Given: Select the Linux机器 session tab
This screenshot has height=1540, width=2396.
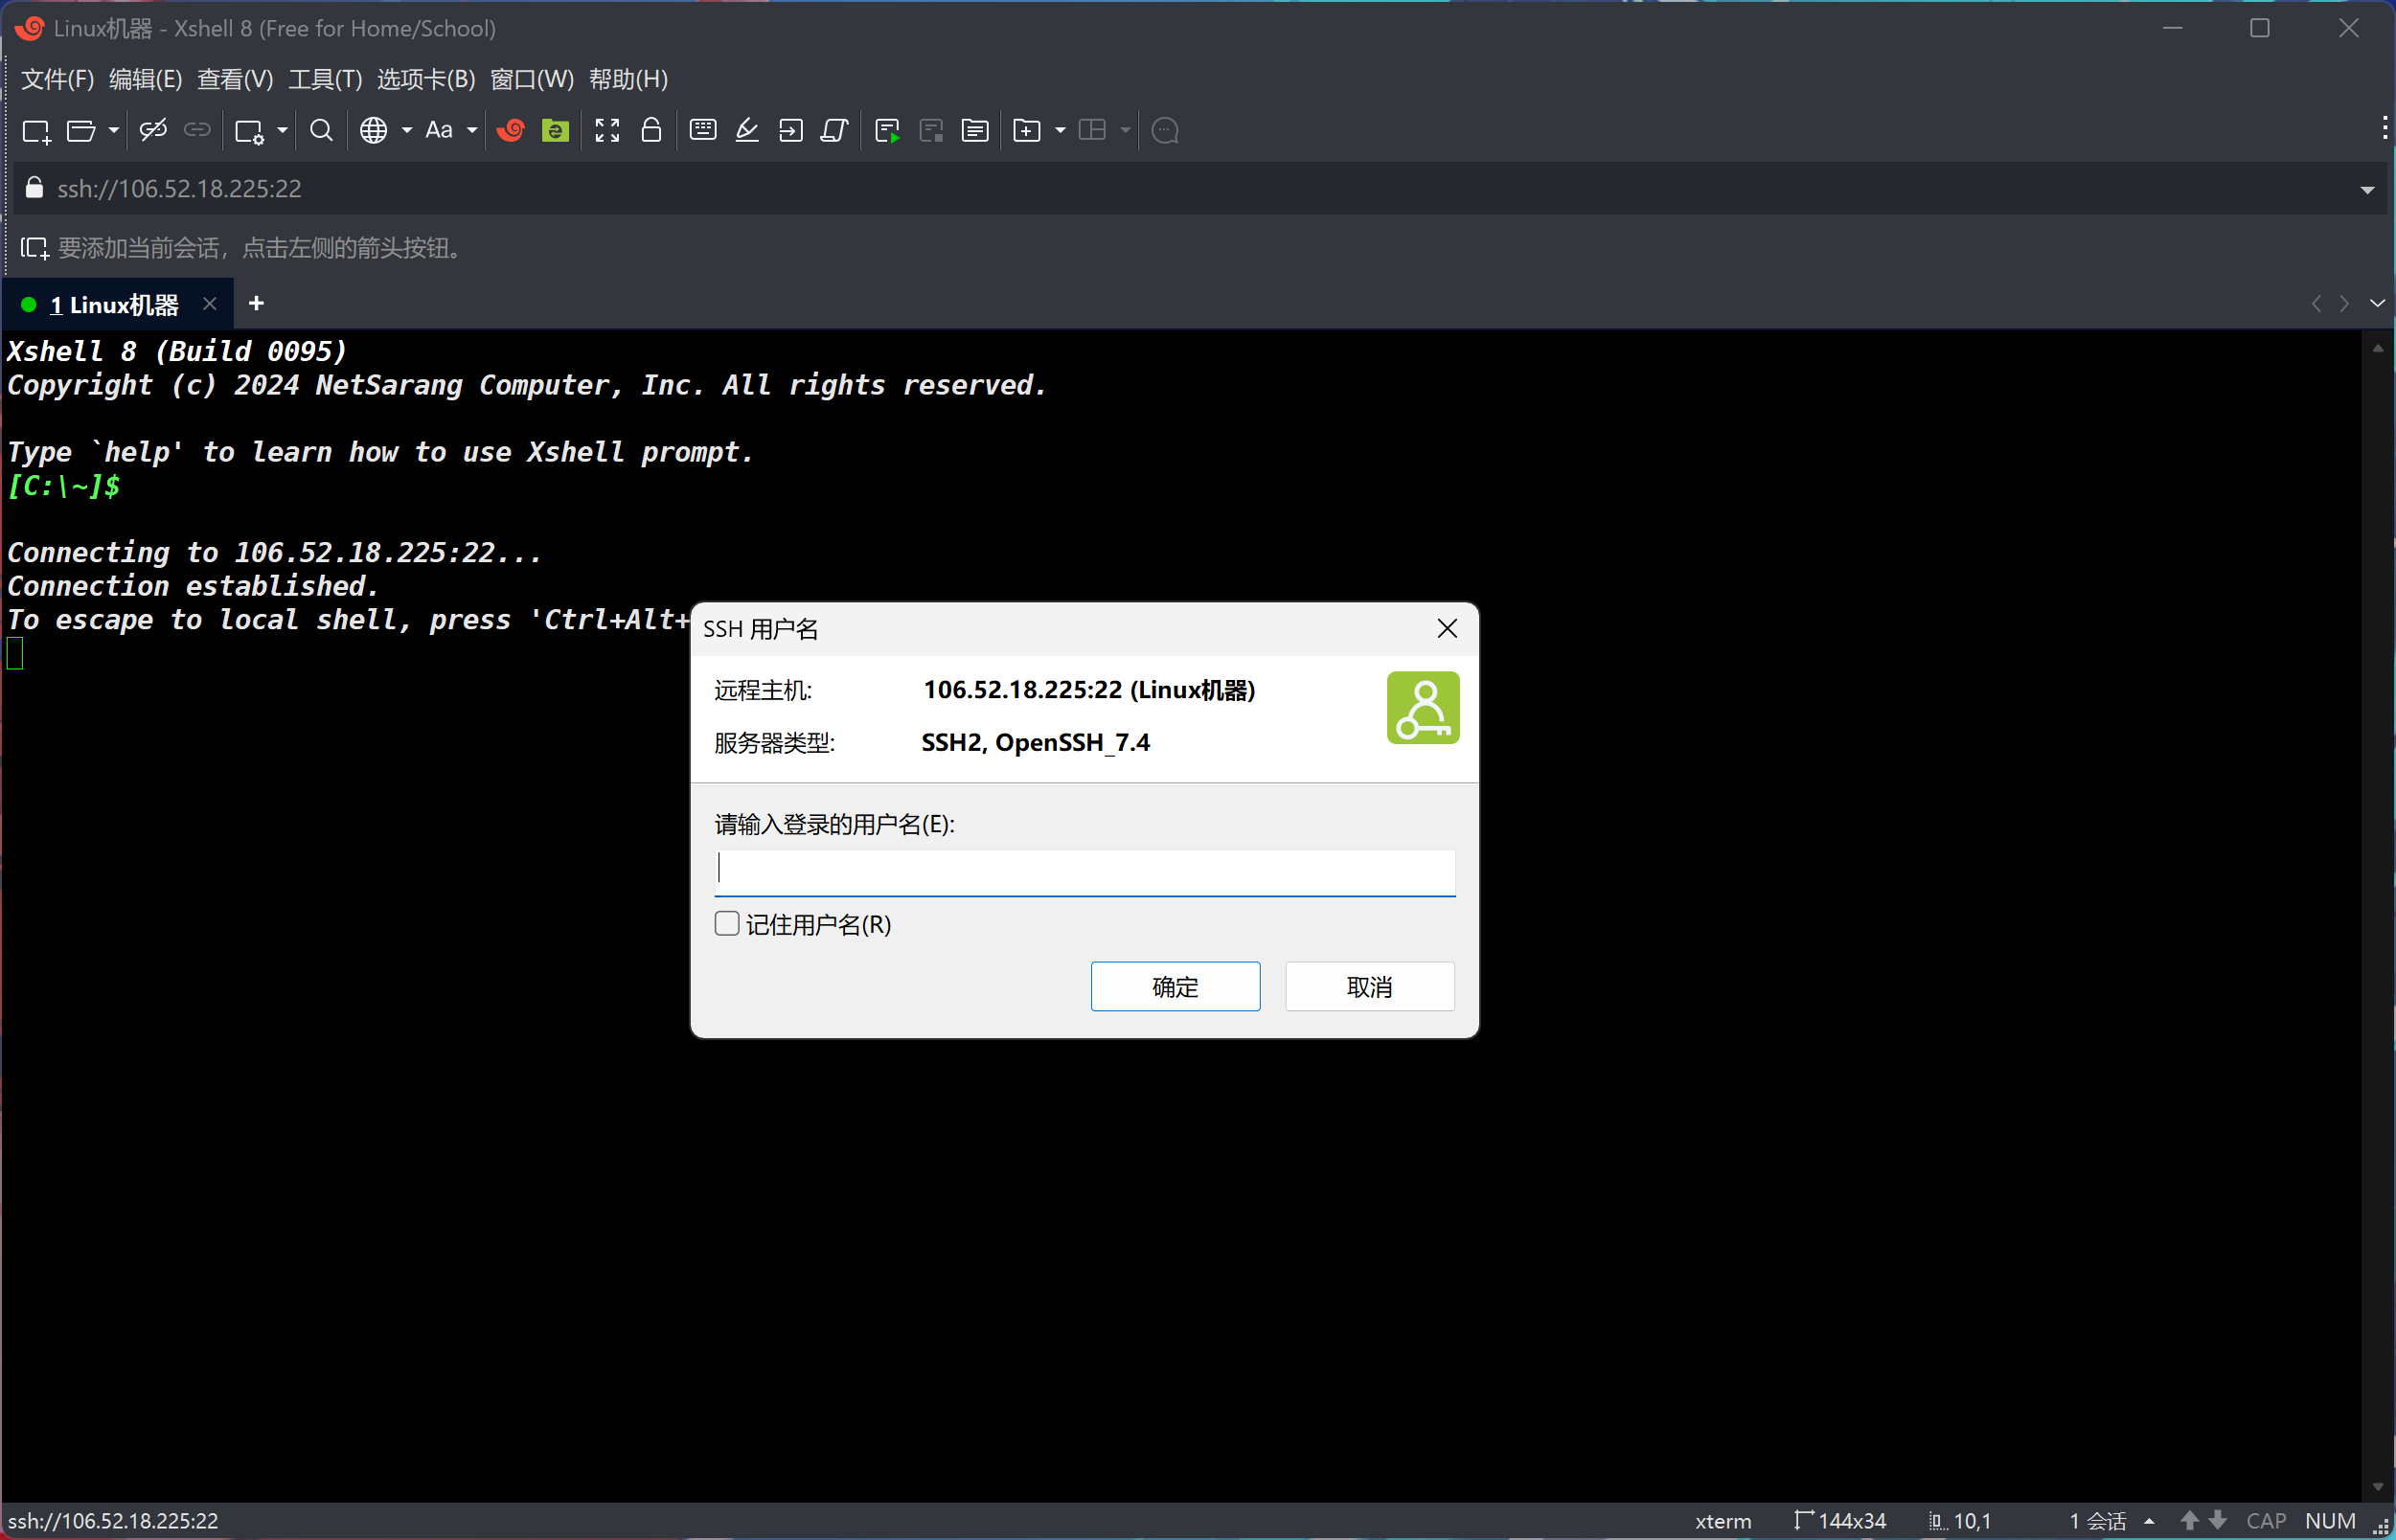Looking at the screenshot, I should pos(115,305).
